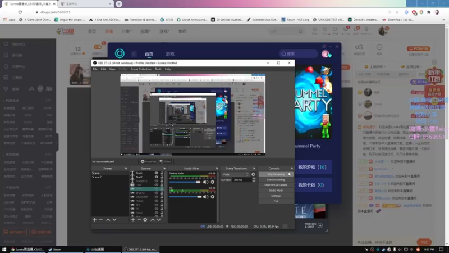Open Fade transition properties gear
Viewport: 449px width, 253px height.
point(253,174)
